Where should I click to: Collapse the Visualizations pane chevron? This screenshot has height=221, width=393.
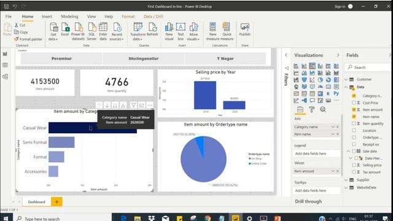pos(338,55)
